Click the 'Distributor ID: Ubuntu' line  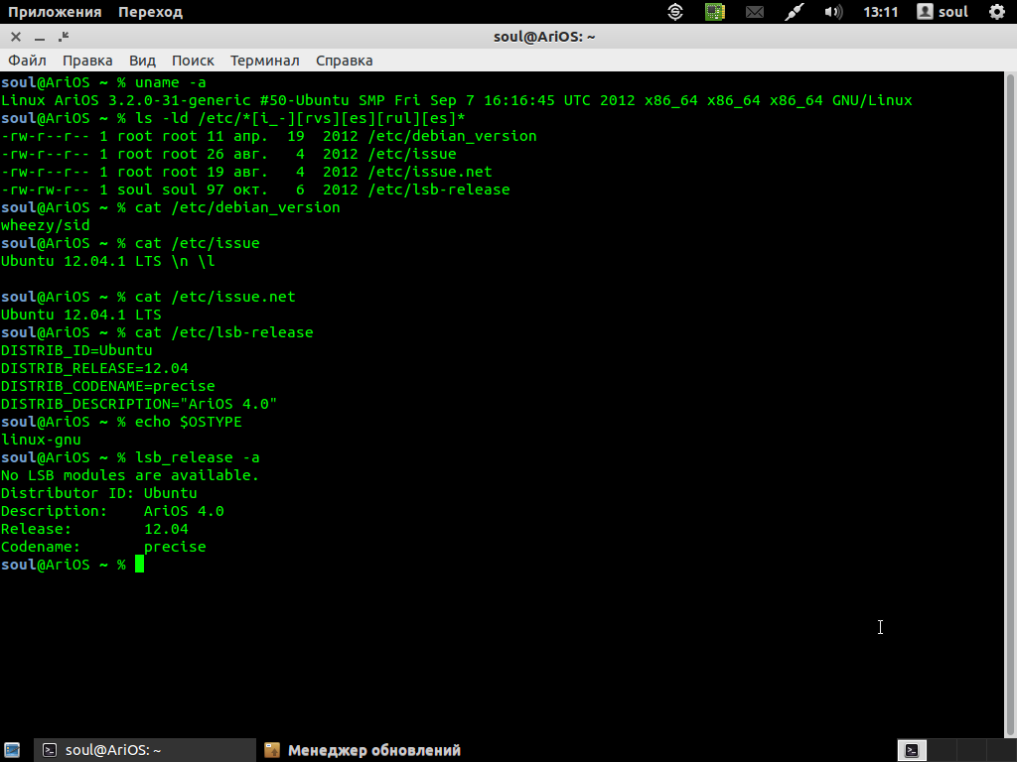(98, 493)
